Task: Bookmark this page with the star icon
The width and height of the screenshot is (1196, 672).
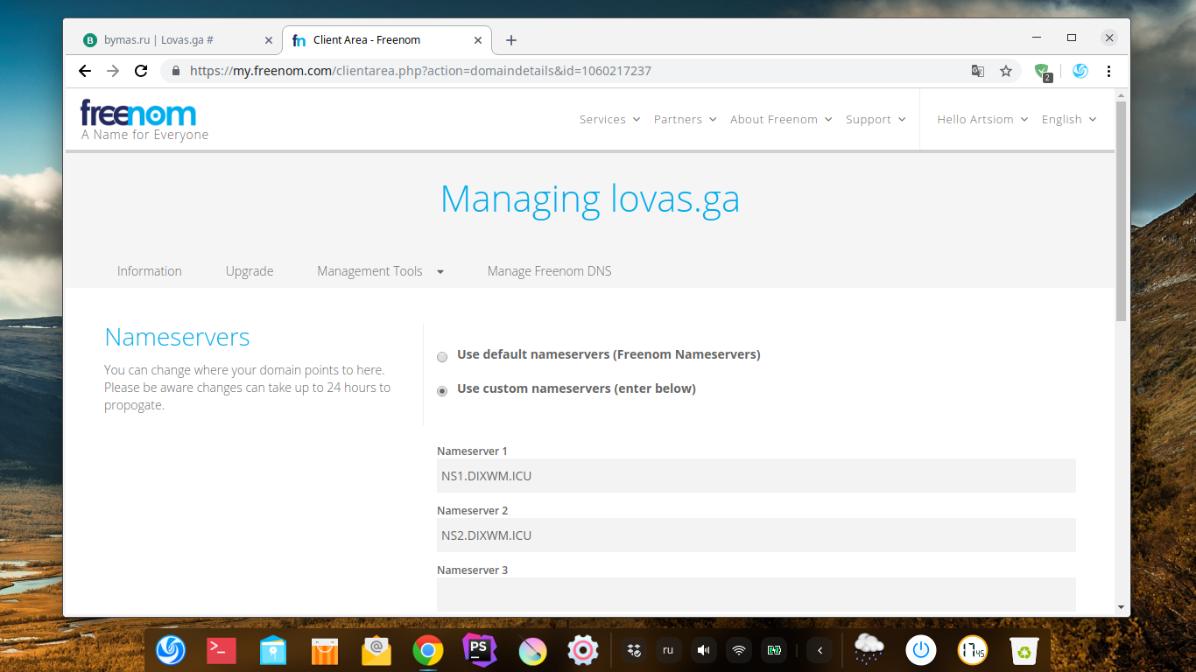Action: 1006,71
